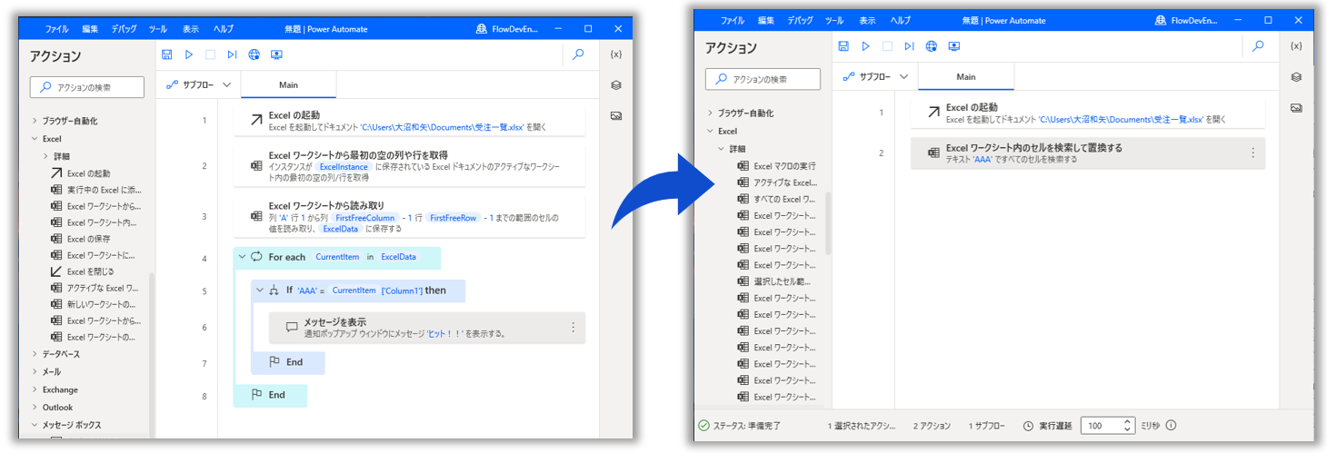
Task: Open サブフロー dropdown in right window
Action: pyautogui.click(x=876, y=76)
